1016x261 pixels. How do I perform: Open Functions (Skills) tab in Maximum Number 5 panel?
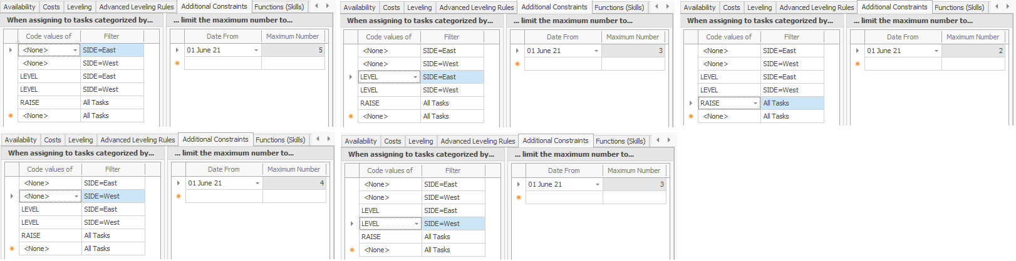pyautogui.click(x=279, y=7)
